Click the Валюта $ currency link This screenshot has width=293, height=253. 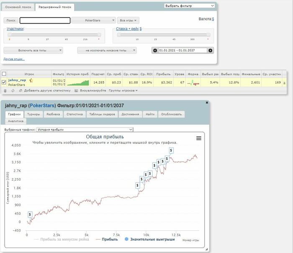pos(213,19)
